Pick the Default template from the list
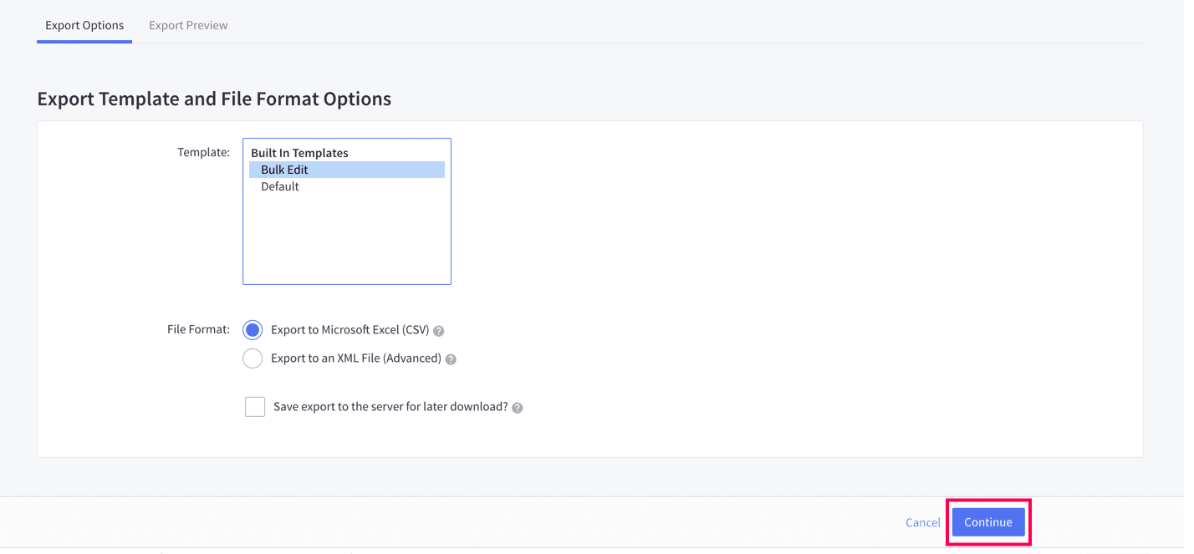This screenshot has width=1194, height=554. coord(280,186)
